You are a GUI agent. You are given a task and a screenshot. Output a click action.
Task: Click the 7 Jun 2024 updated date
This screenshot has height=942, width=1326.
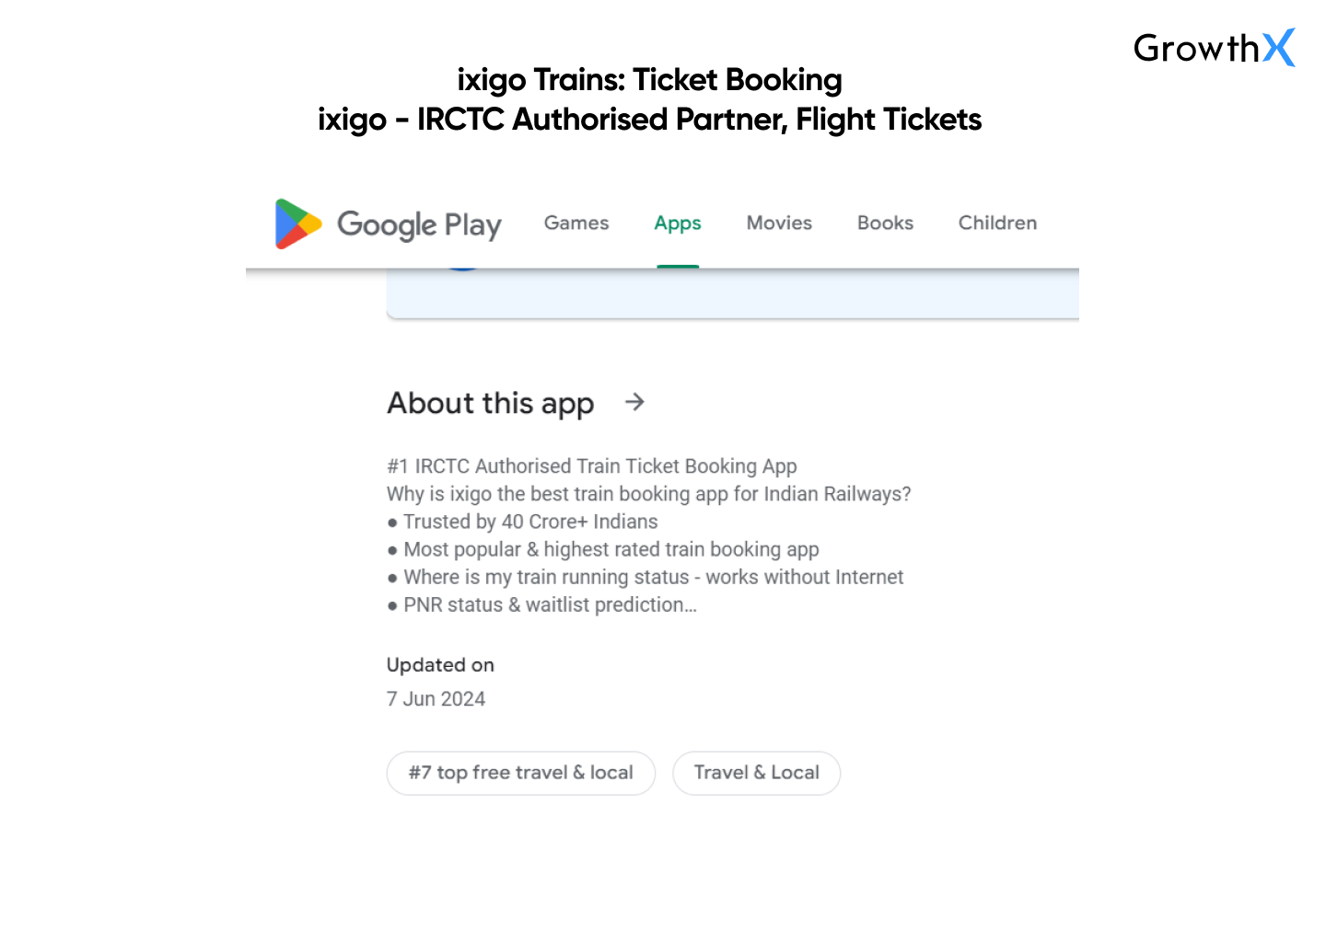coord(436,699)
